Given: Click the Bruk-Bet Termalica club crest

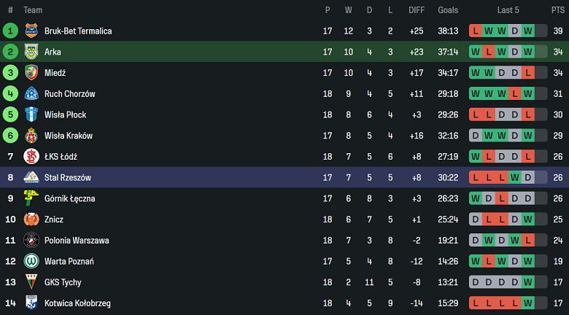Looking at the screenshot, I should pyautogui.click(x=31, y=31).
